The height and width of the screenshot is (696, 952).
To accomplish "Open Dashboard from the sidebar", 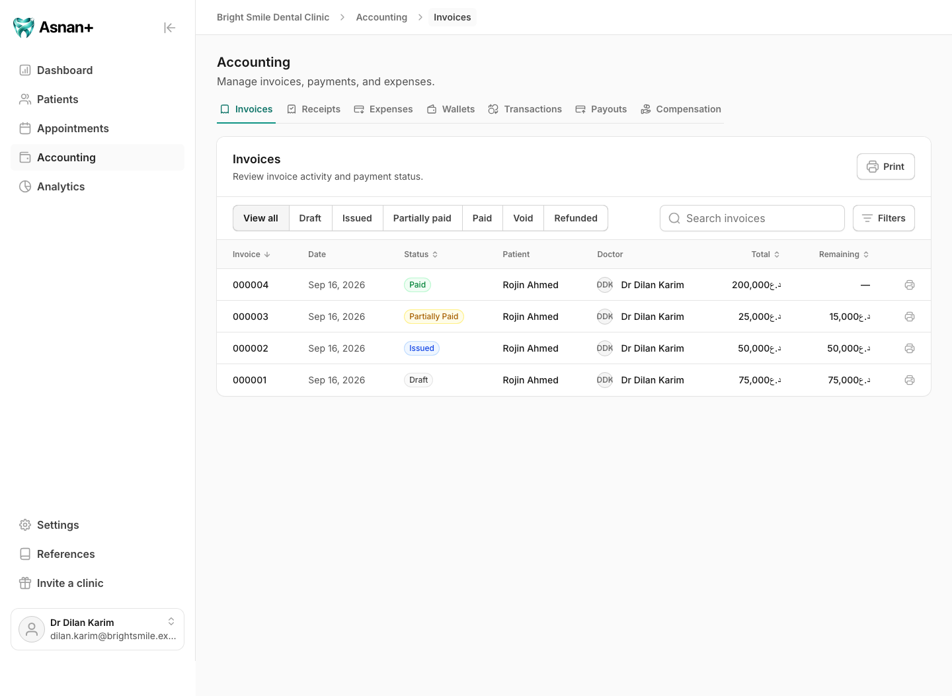I will [97, 70].
